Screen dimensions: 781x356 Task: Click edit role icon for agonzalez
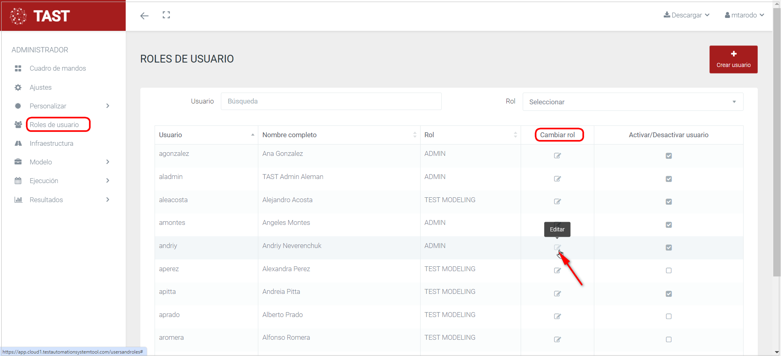(x=557, y=155)
